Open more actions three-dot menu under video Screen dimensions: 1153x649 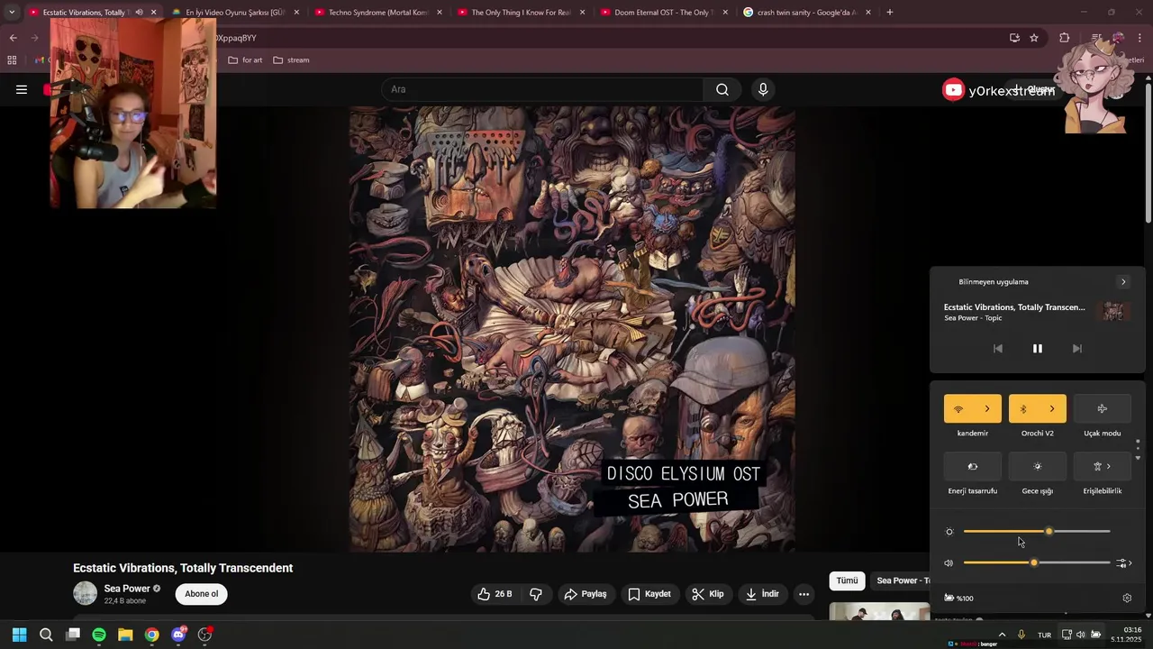click(804, 594)
